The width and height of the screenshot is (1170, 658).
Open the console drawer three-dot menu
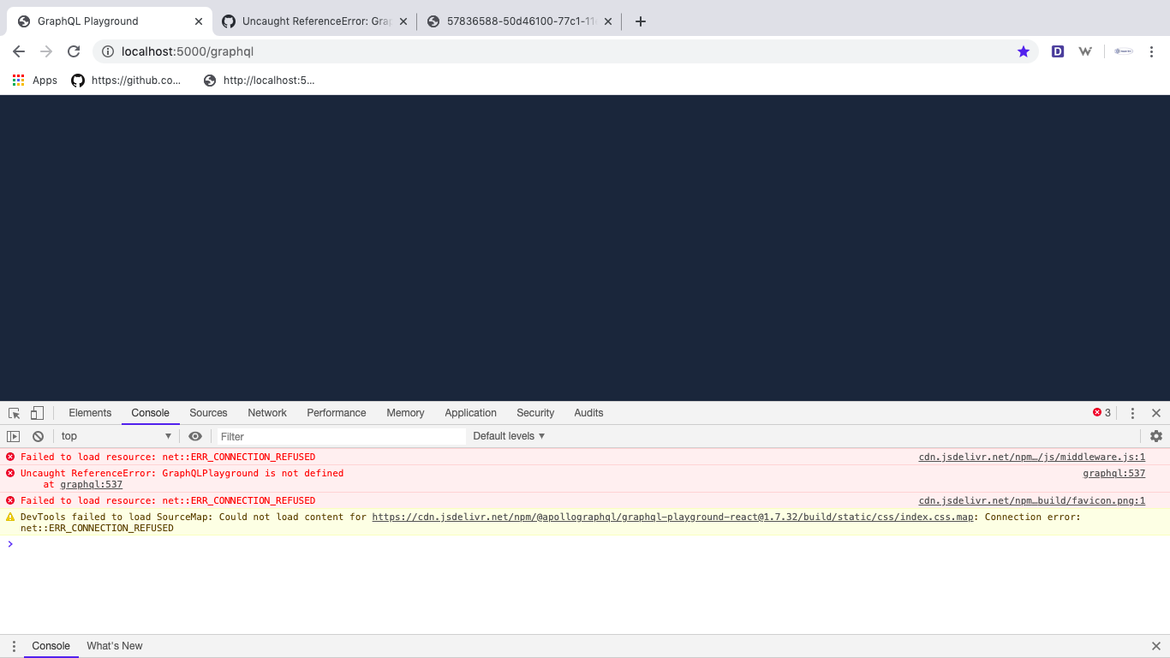pos(13,646)
